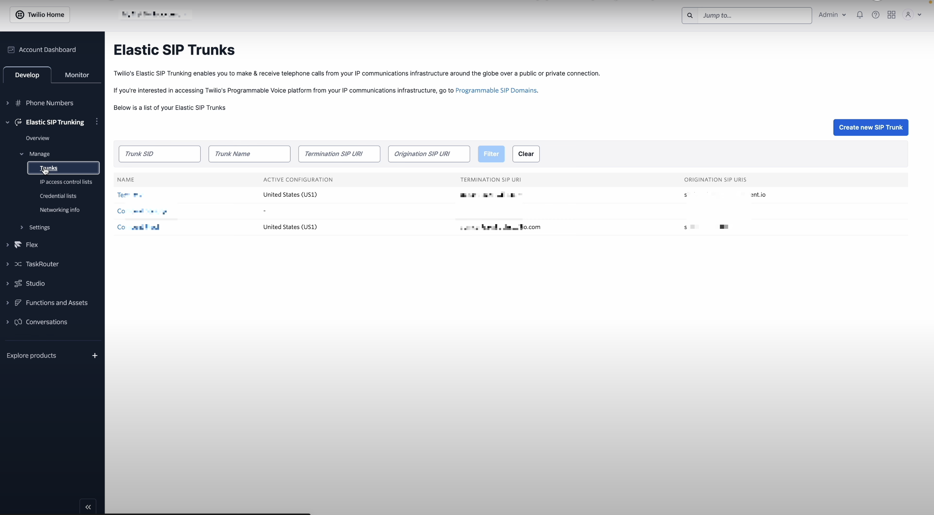934x515 pixels.
Task: Expand the Flex section chevron
Action: tap(8, 245)
